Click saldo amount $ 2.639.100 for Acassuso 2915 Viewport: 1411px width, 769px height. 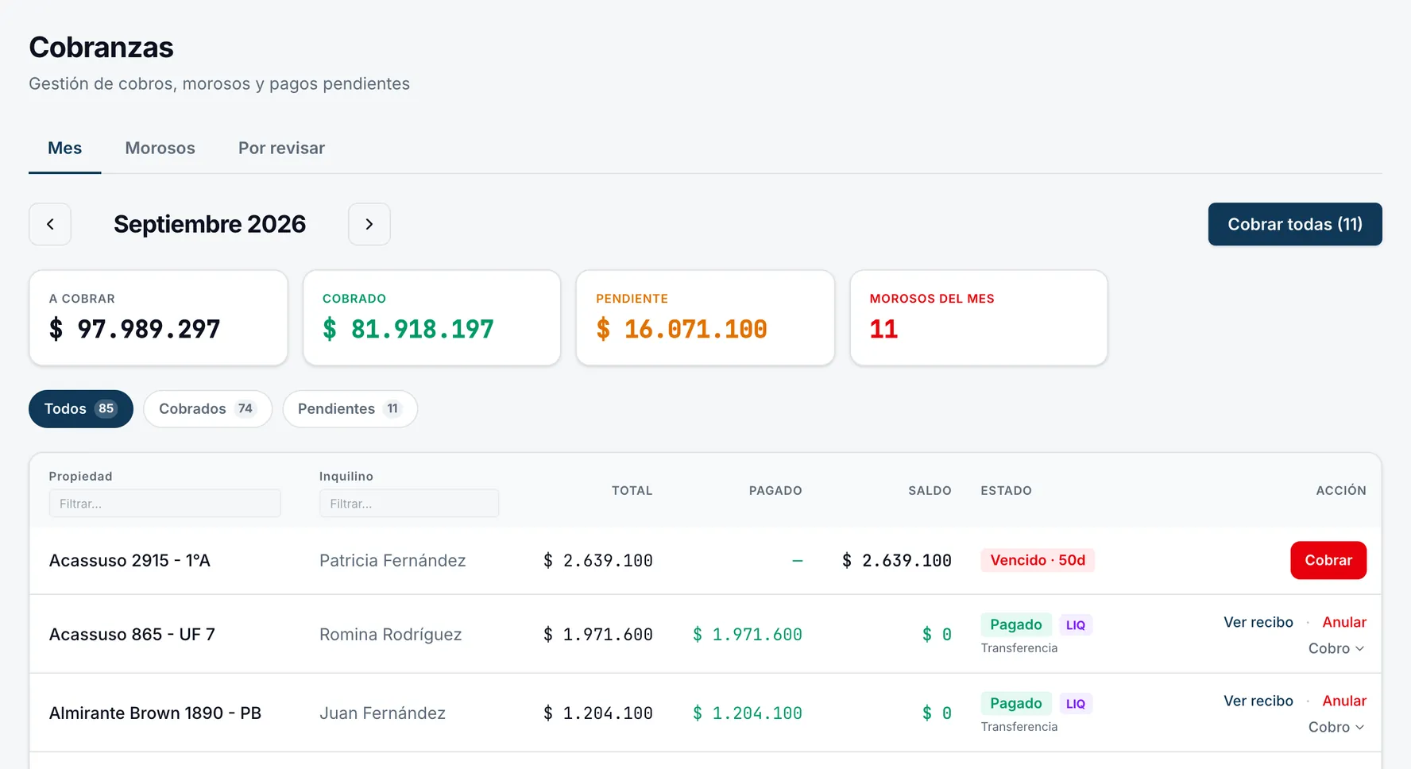click(x=897, y=561)
